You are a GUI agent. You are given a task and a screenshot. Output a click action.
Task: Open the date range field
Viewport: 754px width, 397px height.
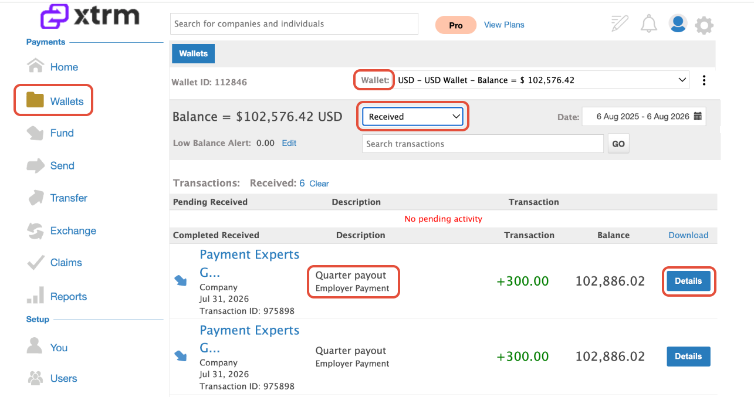pyautogui.click(x=644, y=116)
